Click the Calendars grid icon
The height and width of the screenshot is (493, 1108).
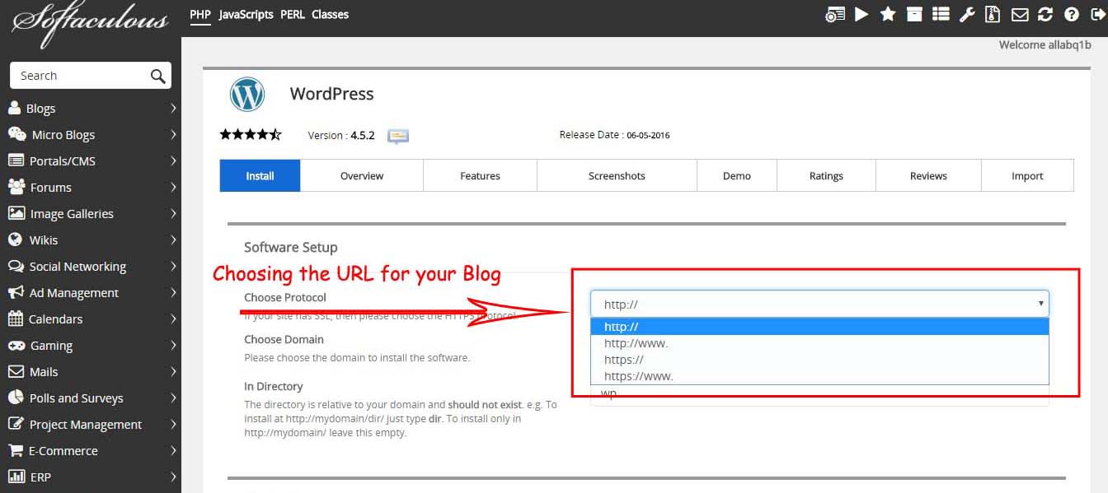point(15,319)
